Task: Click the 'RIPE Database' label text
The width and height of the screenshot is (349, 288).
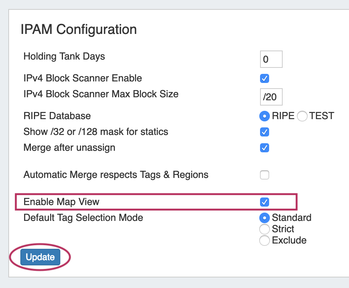Action: pyautogui.click(x=57, y=116)
